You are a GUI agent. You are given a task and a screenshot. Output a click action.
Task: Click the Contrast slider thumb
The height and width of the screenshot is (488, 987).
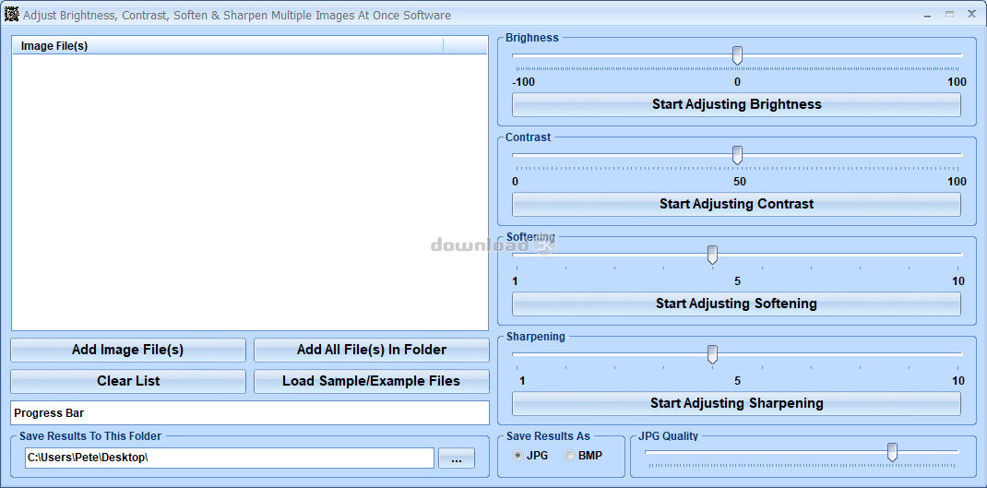click(737, 155)
